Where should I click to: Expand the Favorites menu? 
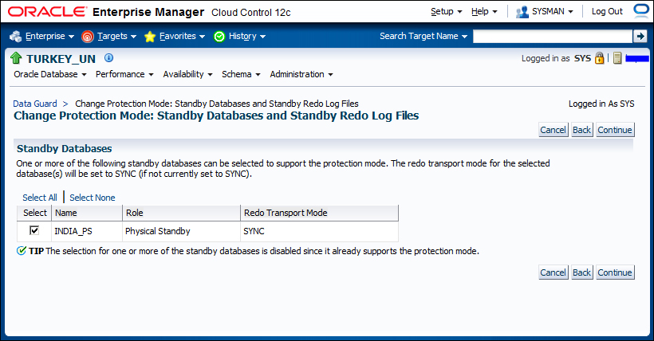click(x=182, y=37)
